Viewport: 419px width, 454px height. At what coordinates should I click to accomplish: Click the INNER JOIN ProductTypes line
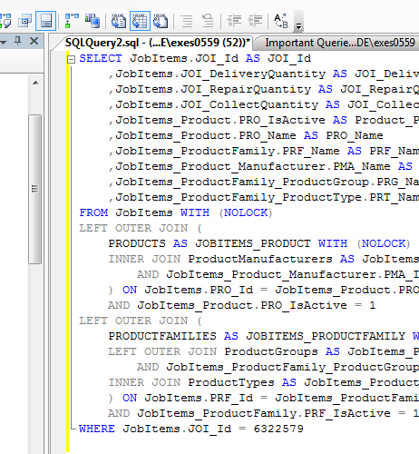pos(264,382)
